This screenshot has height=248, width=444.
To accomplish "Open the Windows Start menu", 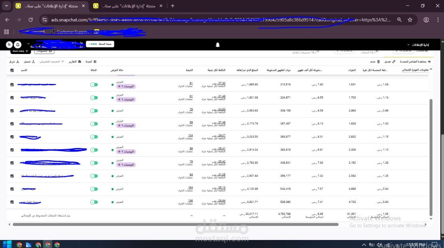I will click(7, 244).
